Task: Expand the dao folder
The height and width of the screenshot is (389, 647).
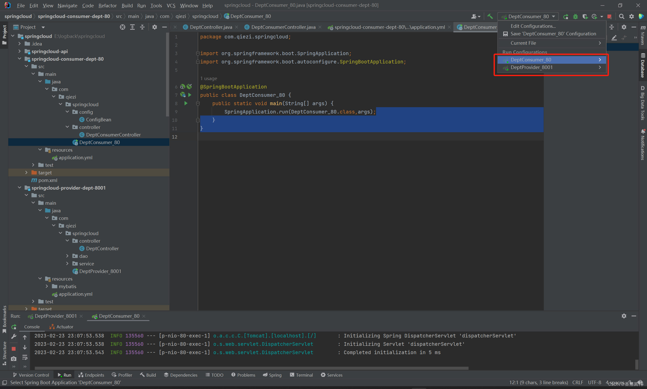Action: click(x=67, y=256)
